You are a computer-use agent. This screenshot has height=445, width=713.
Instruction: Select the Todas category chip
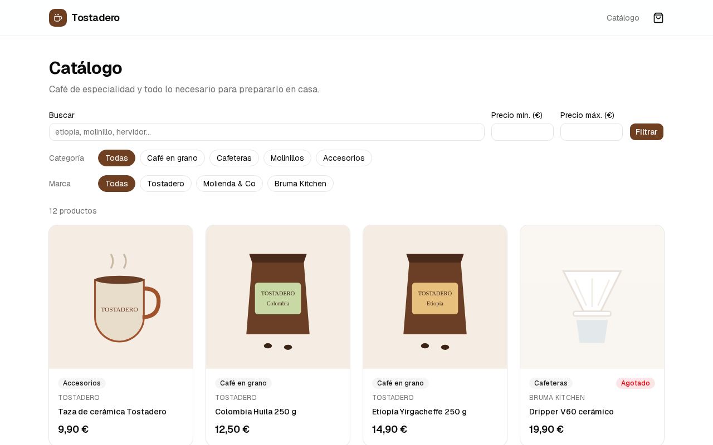pyautogui.click(x=116, y=158)
